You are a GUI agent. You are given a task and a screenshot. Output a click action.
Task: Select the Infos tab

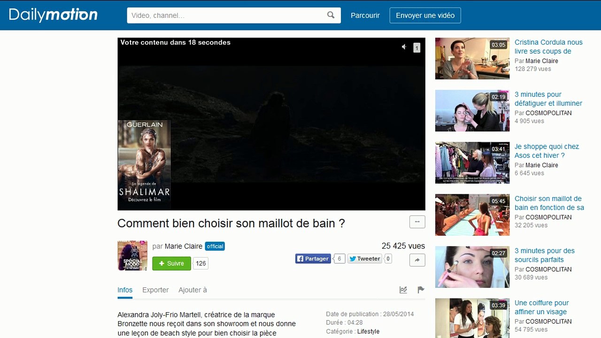point(125,290)
